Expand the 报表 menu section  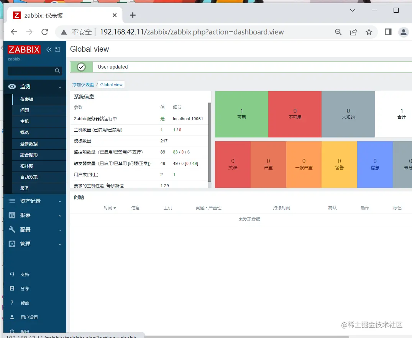point(60,216)
